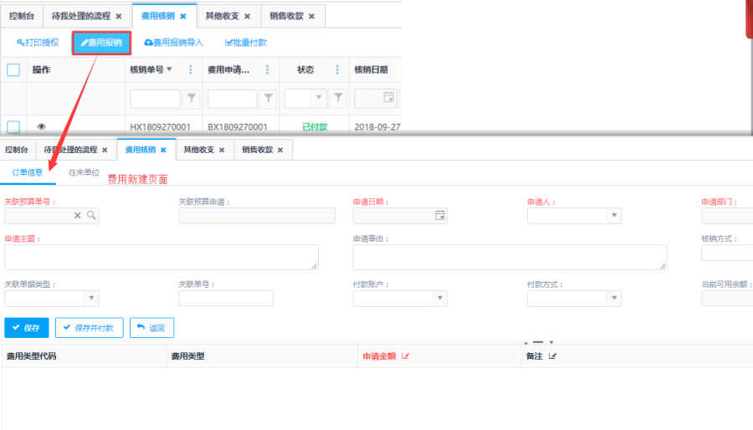Open 费用报销导入 cloud import
Image resolution: width=753 pixels, height=430 pixels.
click(x=173, y=43)
